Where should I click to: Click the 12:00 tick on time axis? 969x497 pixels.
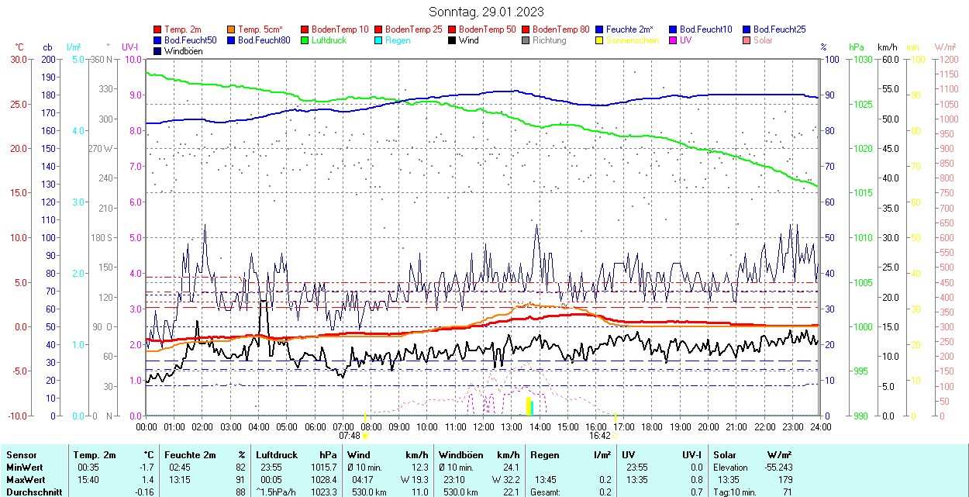click(484, 426)
